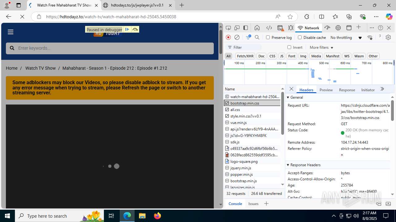This screenshot has width=396, height=222.
Task: Open DevTools help icon
Action: (381, 28)
